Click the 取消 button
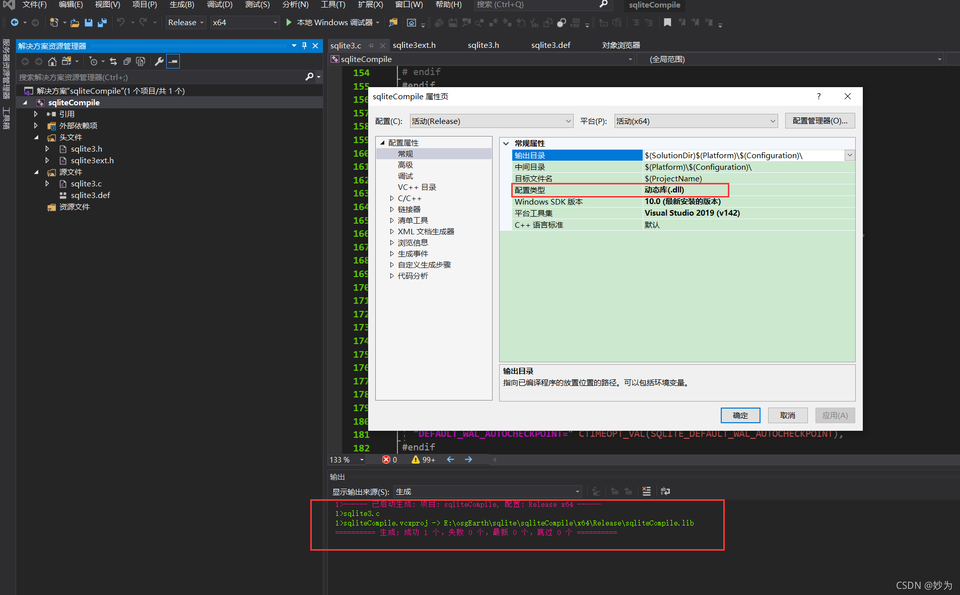960x595 pixels. tap(787, 415)
